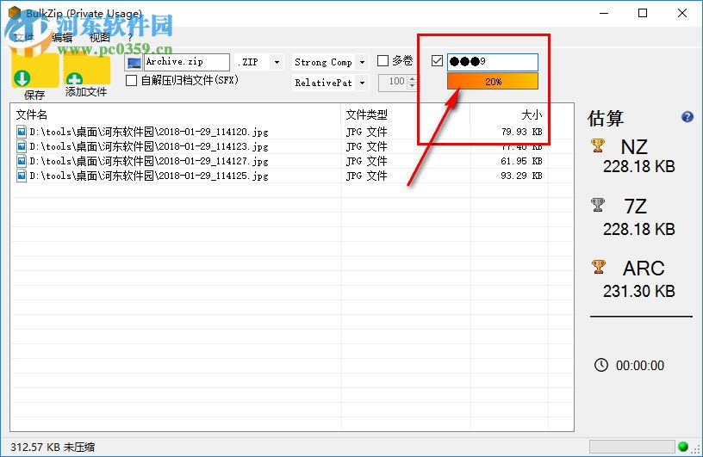Viewport: 703px width, 457px height.
Task: Select the ARC bronze trophy icon
Action: [x=598, y=267]
